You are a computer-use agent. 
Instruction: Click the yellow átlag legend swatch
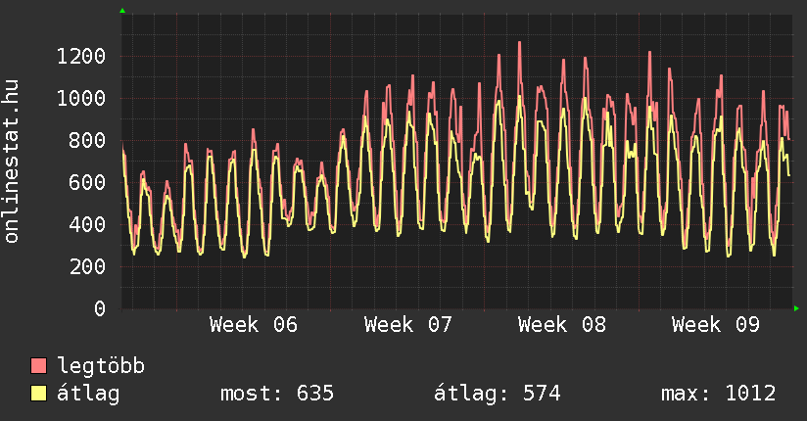tap(39, 394)
